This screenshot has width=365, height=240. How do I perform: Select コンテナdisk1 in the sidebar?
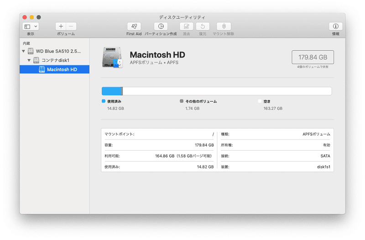tap(55, 60)
